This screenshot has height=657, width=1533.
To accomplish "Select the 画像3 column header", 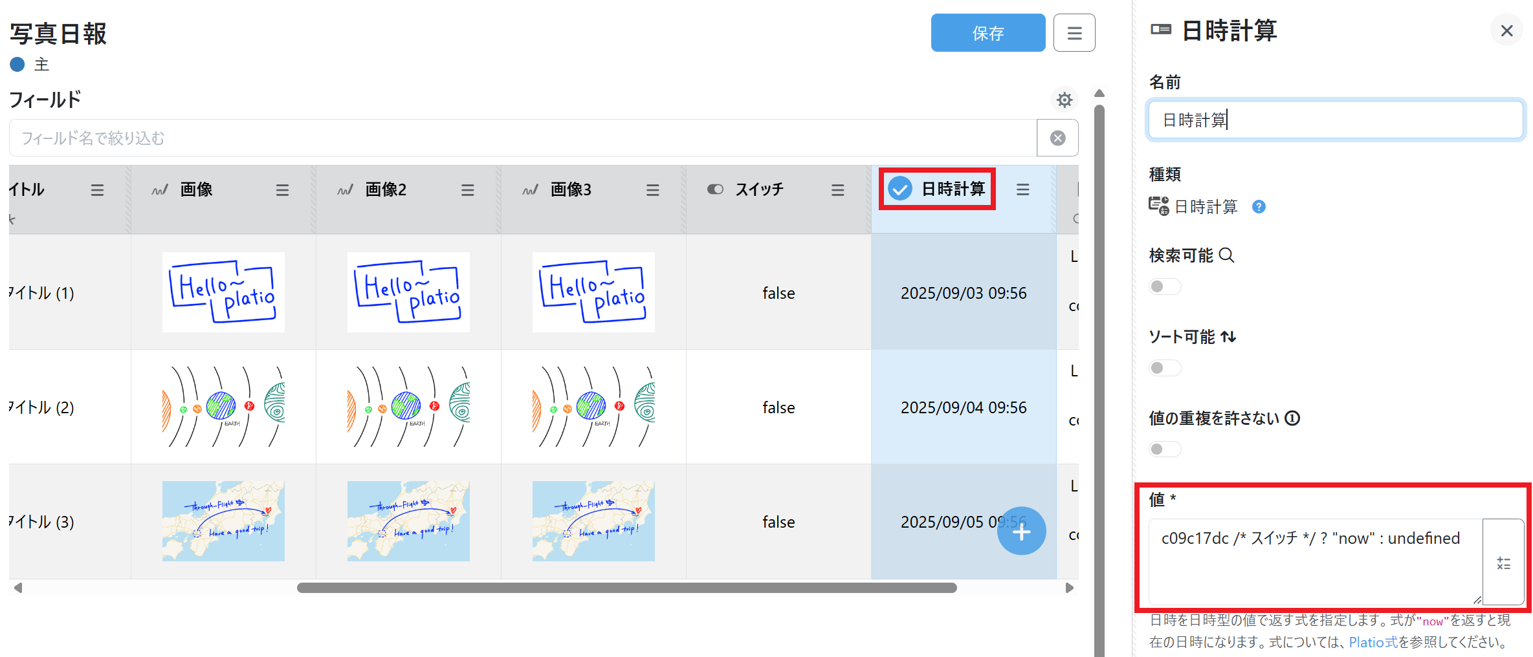I will (x=571, y=189).
